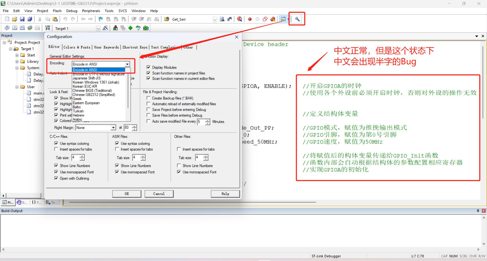
Task: Enable Save Project before entering Debug
Action: (x=148, y=109)
